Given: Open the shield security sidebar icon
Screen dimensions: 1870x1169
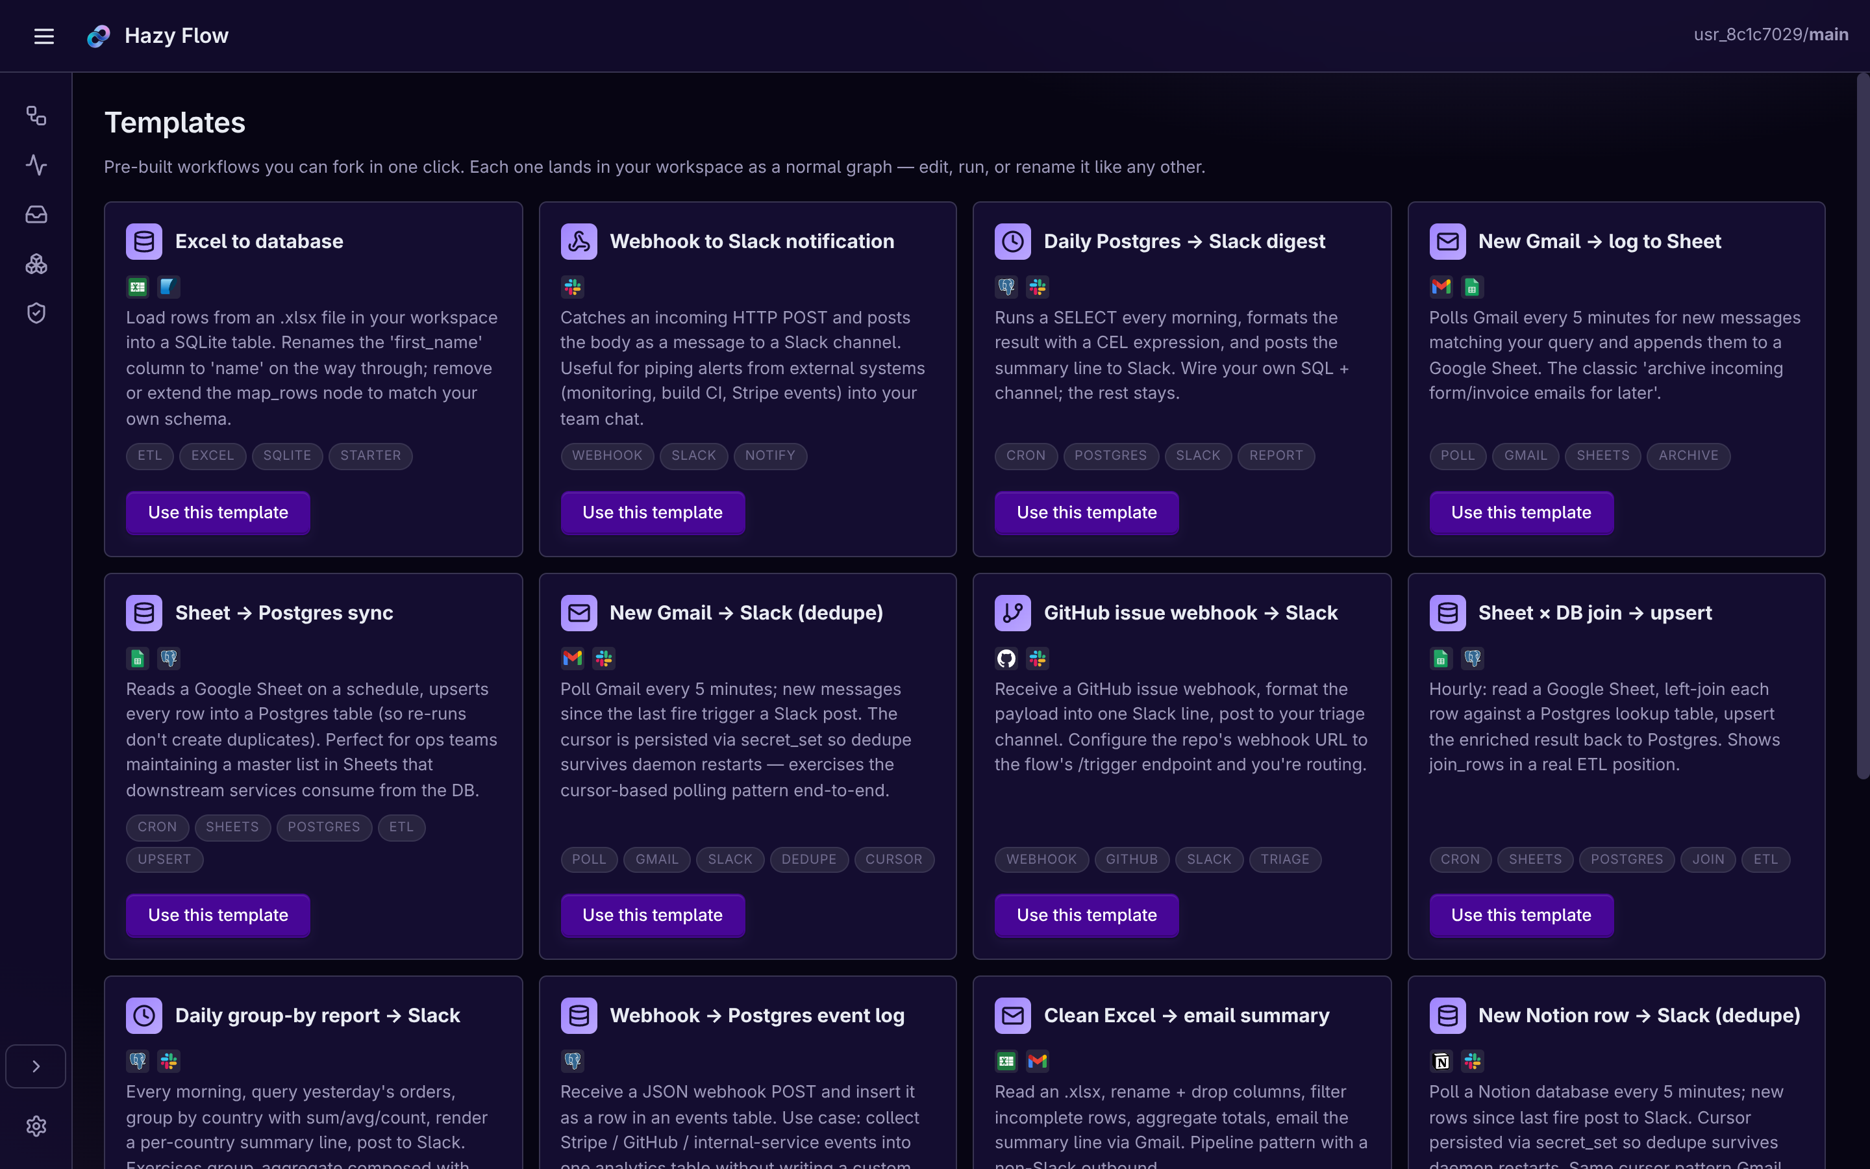Looking at the screenshot, I should pos(36,313).
